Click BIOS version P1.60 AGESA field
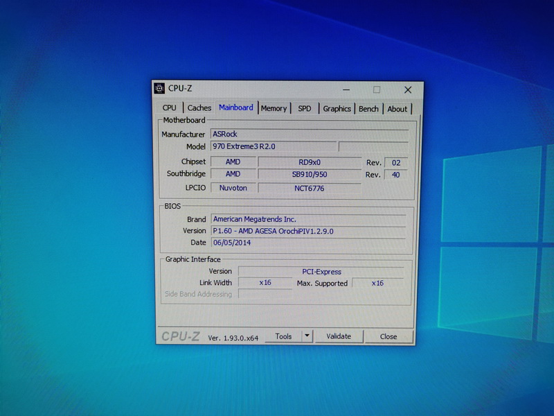Image resolution: width=554 pixels, height=416 pixels. pyautogui.click(x=309, y=231)
